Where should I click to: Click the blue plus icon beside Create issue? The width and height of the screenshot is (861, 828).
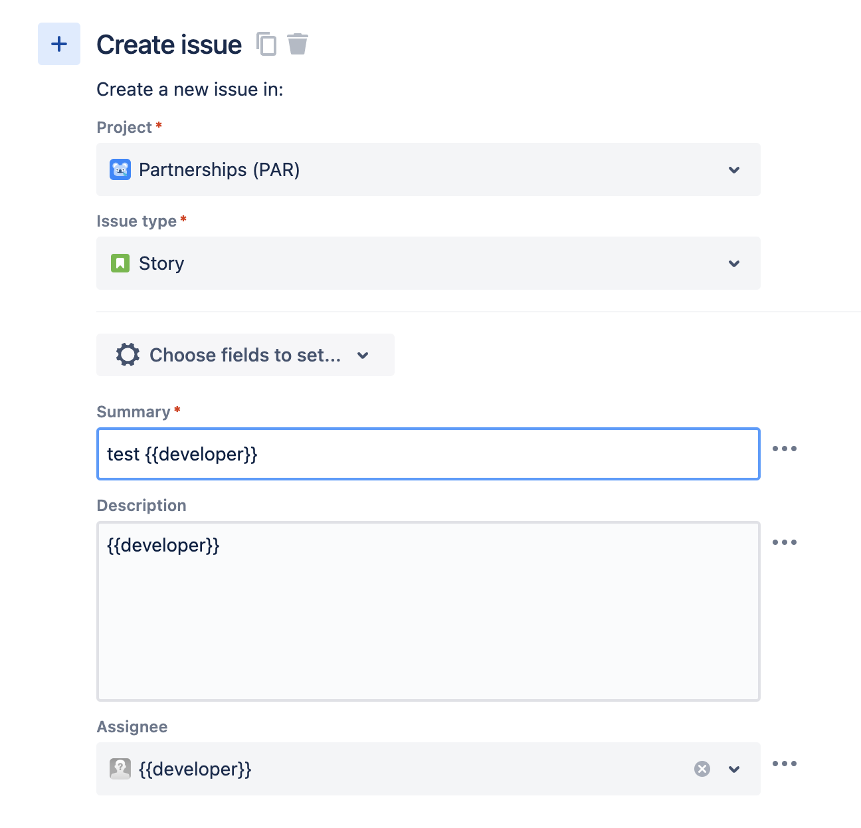59,44
